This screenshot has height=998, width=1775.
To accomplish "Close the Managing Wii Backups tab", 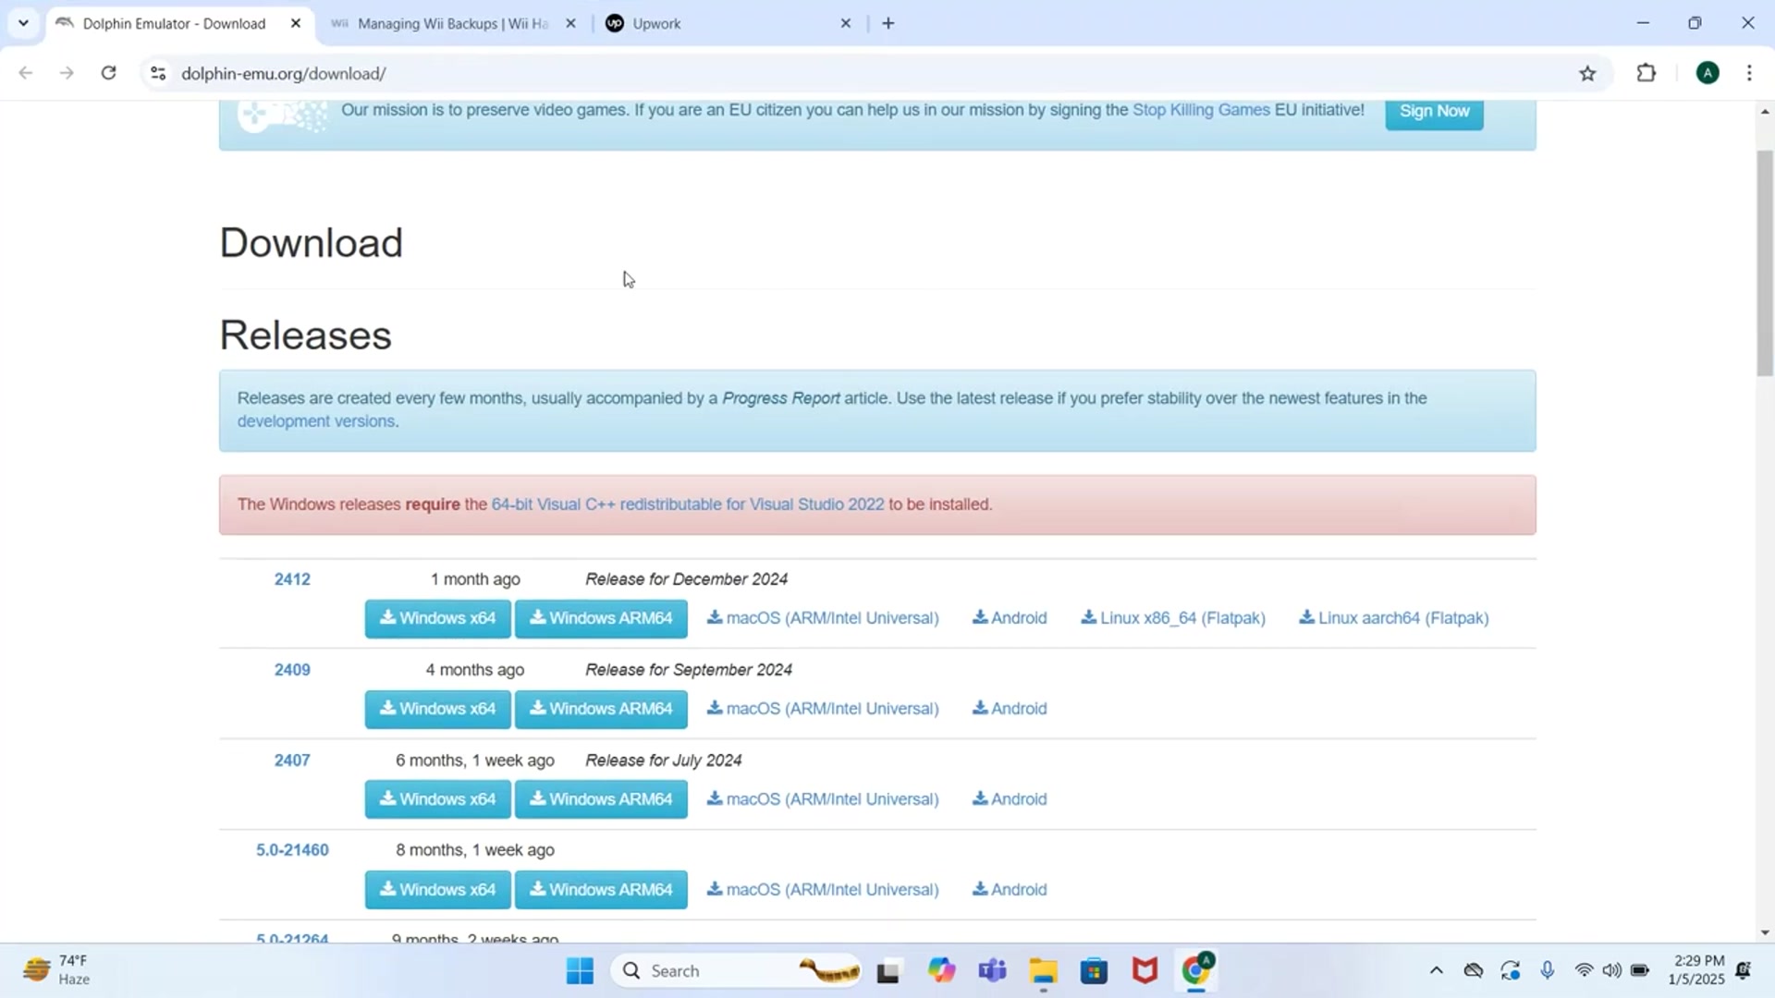I will (x=570, y=23).
